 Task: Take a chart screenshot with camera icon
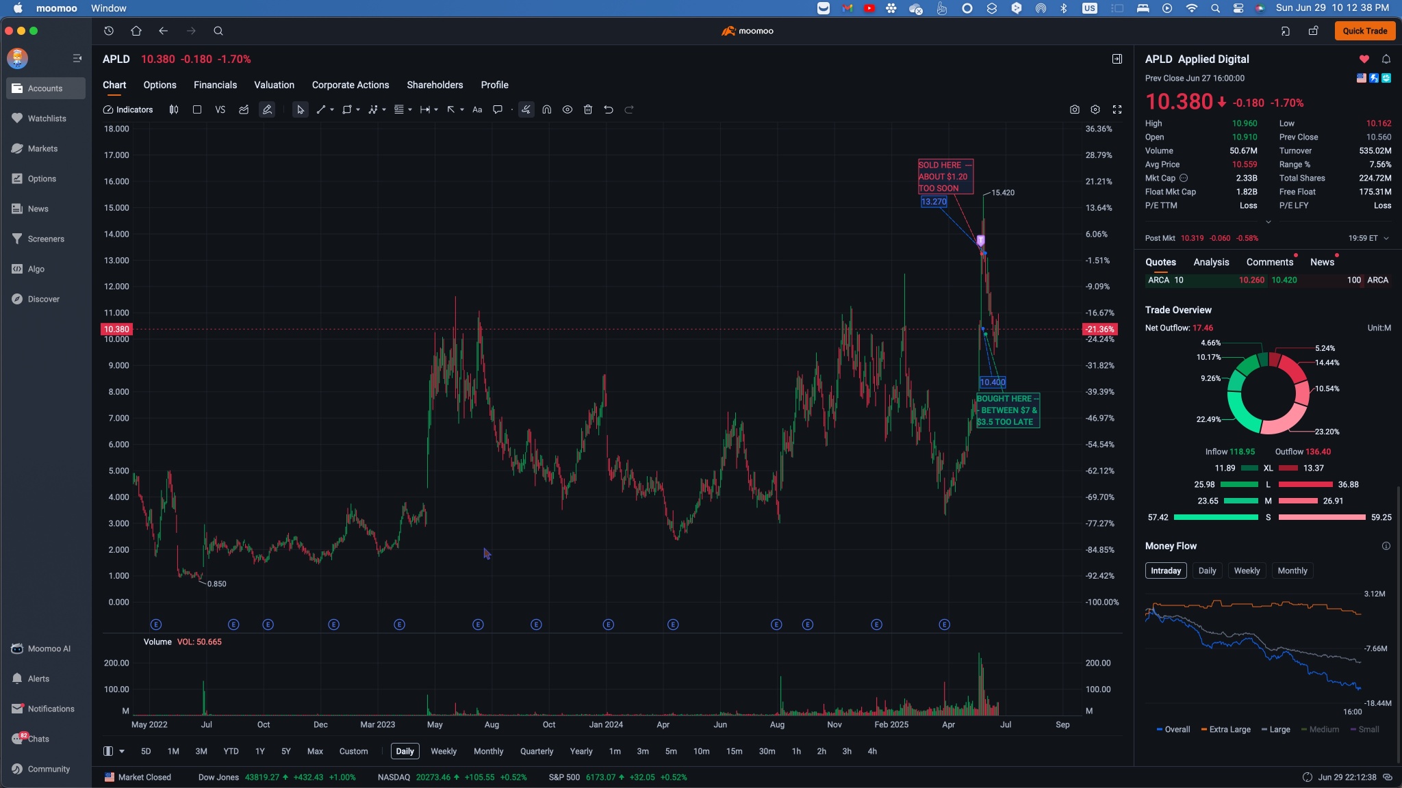point(1075,109)
